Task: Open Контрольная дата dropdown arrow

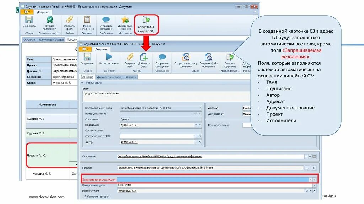Action: pyautogui.click(x=314, y=185)
